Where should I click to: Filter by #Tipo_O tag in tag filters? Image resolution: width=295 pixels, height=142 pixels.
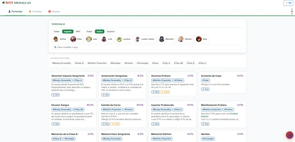tap(202, 63)
